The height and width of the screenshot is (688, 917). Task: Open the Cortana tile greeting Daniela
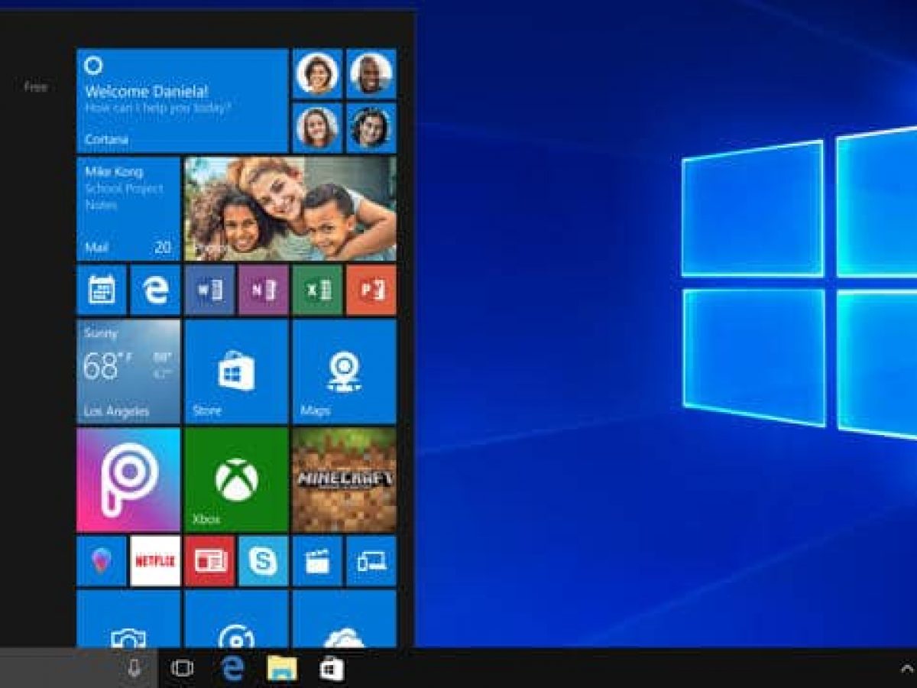[182, 101]
